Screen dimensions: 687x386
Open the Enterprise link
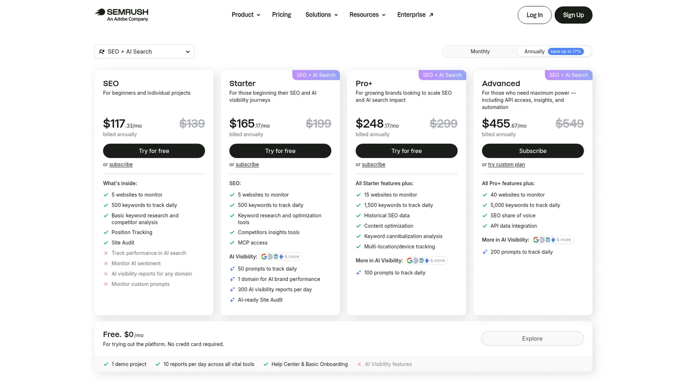tap(415, 15)
